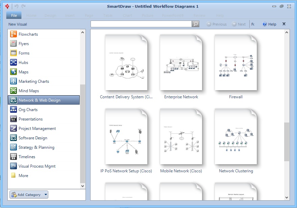The width and height of the screenshot is (297, 208).
Task: Click template pane scroll up arrow
Action: pos(287,32)
